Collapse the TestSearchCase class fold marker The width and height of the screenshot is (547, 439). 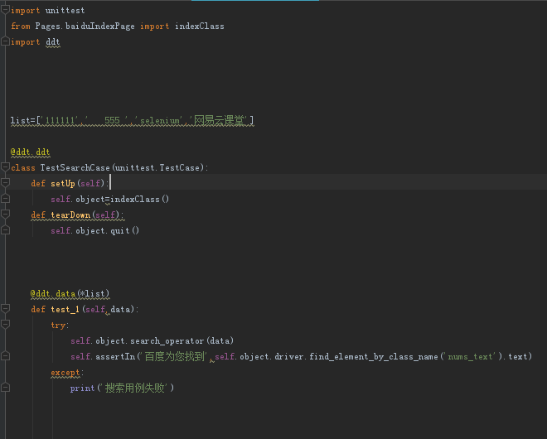click(5, 167)
